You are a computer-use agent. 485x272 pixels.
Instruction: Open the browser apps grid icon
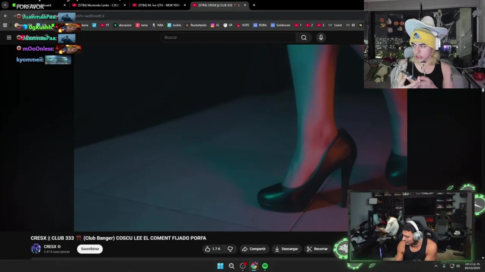click(x=5, y=25)
